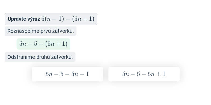The width and height of the screenshot is (211, 105).
Task: Click the first step explanation text
Action: pyautogui.click(x=41, y=31)
